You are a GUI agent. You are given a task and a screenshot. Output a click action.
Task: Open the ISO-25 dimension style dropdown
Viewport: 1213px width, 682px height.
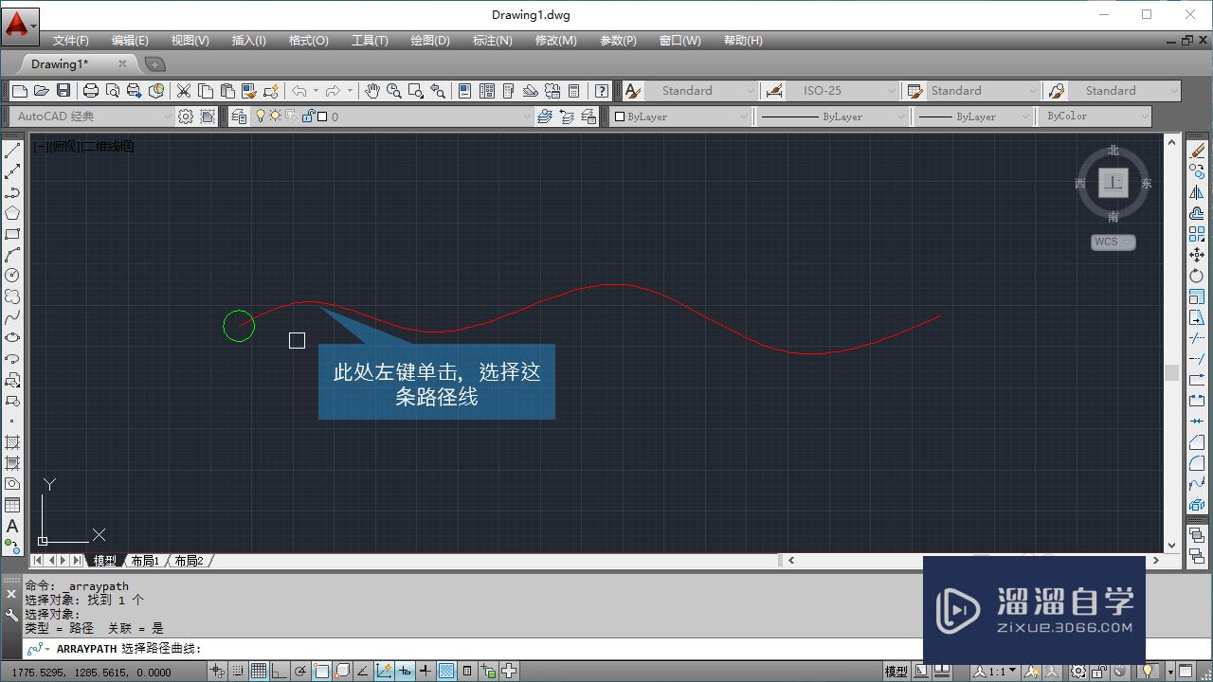842,91
